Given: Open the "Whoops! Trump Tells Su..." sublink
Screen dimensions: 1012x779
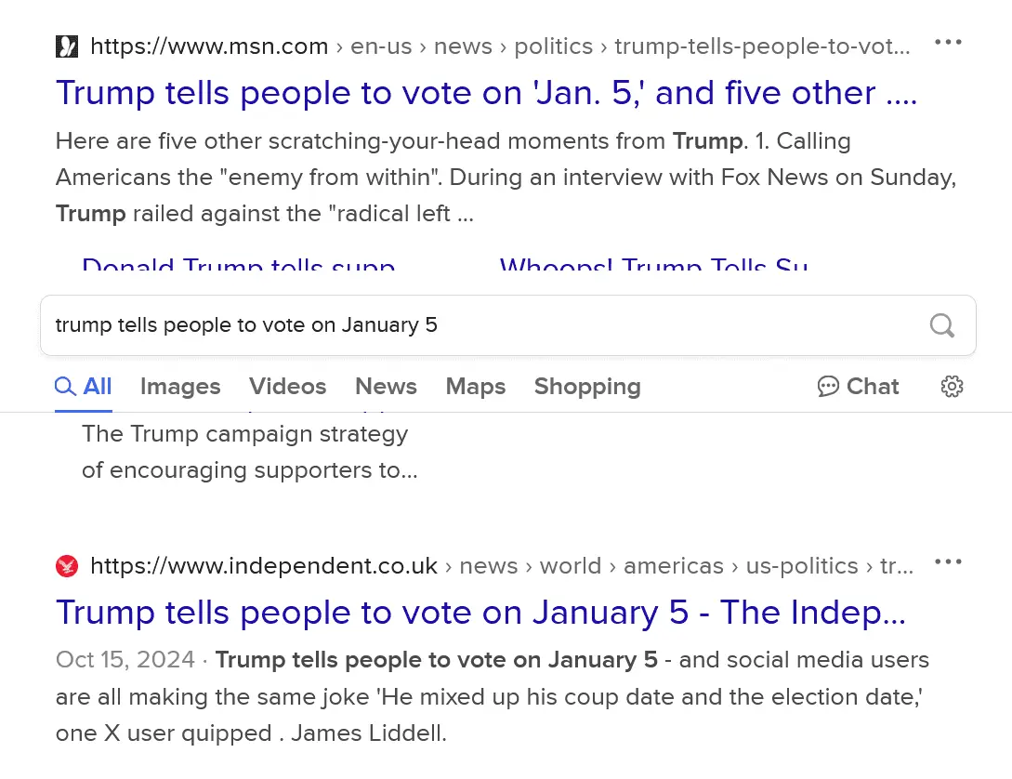Looking at the screenshot, I should point(653,268).
